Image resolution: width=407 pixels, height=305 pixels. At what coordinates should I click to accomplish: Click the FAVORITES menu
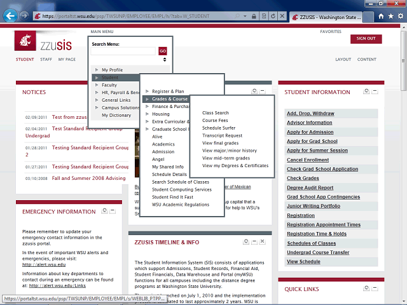coord(331,31)
